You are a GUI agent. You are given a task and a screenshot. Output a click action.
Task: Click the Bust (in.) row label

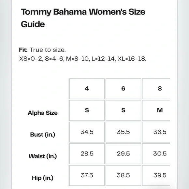coord(43,135)
